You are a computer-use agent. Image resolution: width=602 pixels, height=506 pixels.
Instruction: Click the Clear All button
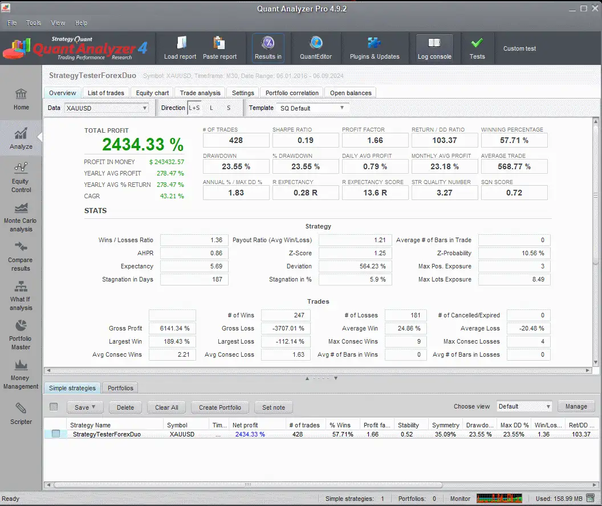click(166, 407)
